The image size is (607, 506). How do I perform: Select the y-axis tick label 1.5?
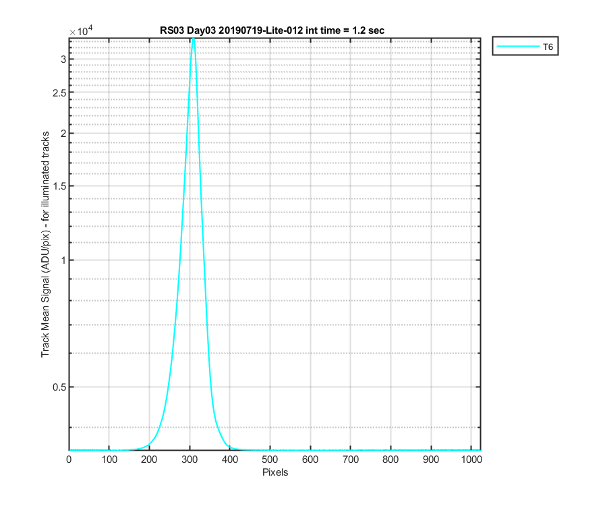[x=59, y=186]
